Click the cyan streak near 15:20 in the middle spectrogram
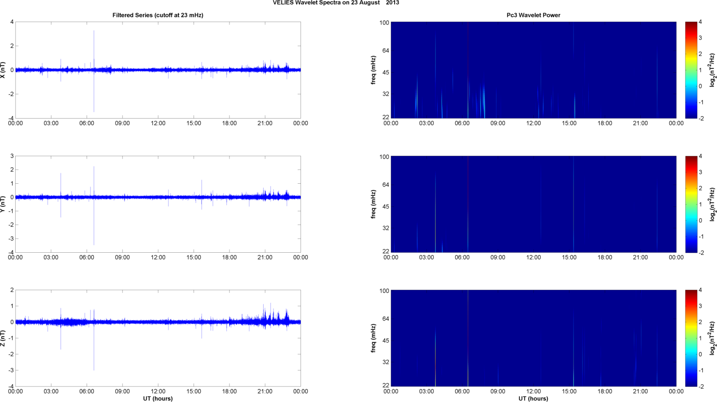This screenshot has height=402, width=717. 574,204
